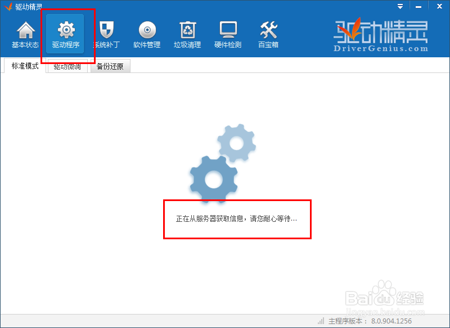
Task: Click the title bar app icon
Action: tap(7, 7)
